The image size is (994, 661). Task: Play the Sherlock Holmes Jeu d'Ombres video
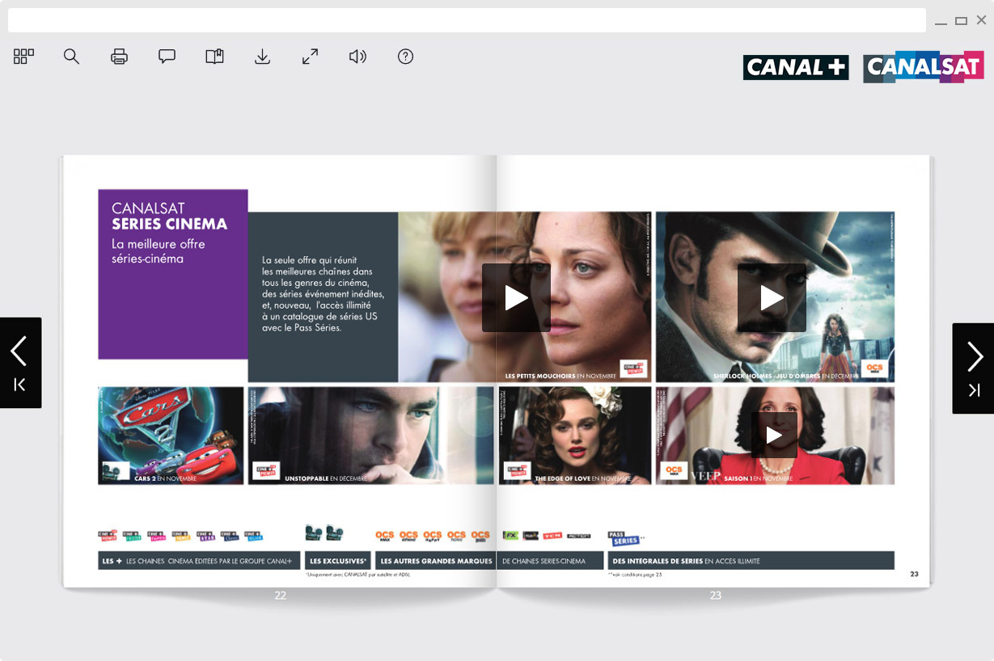click(772, 297)
